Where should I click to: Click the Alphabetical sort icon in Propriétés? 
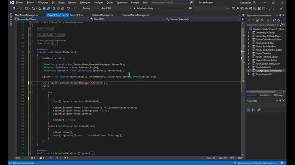coord(253,110)
